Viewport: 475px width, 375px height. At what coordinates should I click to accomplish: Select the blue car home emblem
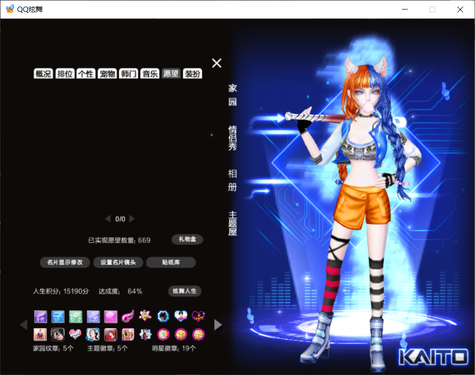[58, 317]
